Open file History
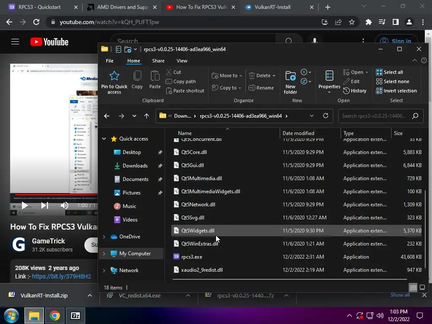432x324 pixels. [354, 91]
